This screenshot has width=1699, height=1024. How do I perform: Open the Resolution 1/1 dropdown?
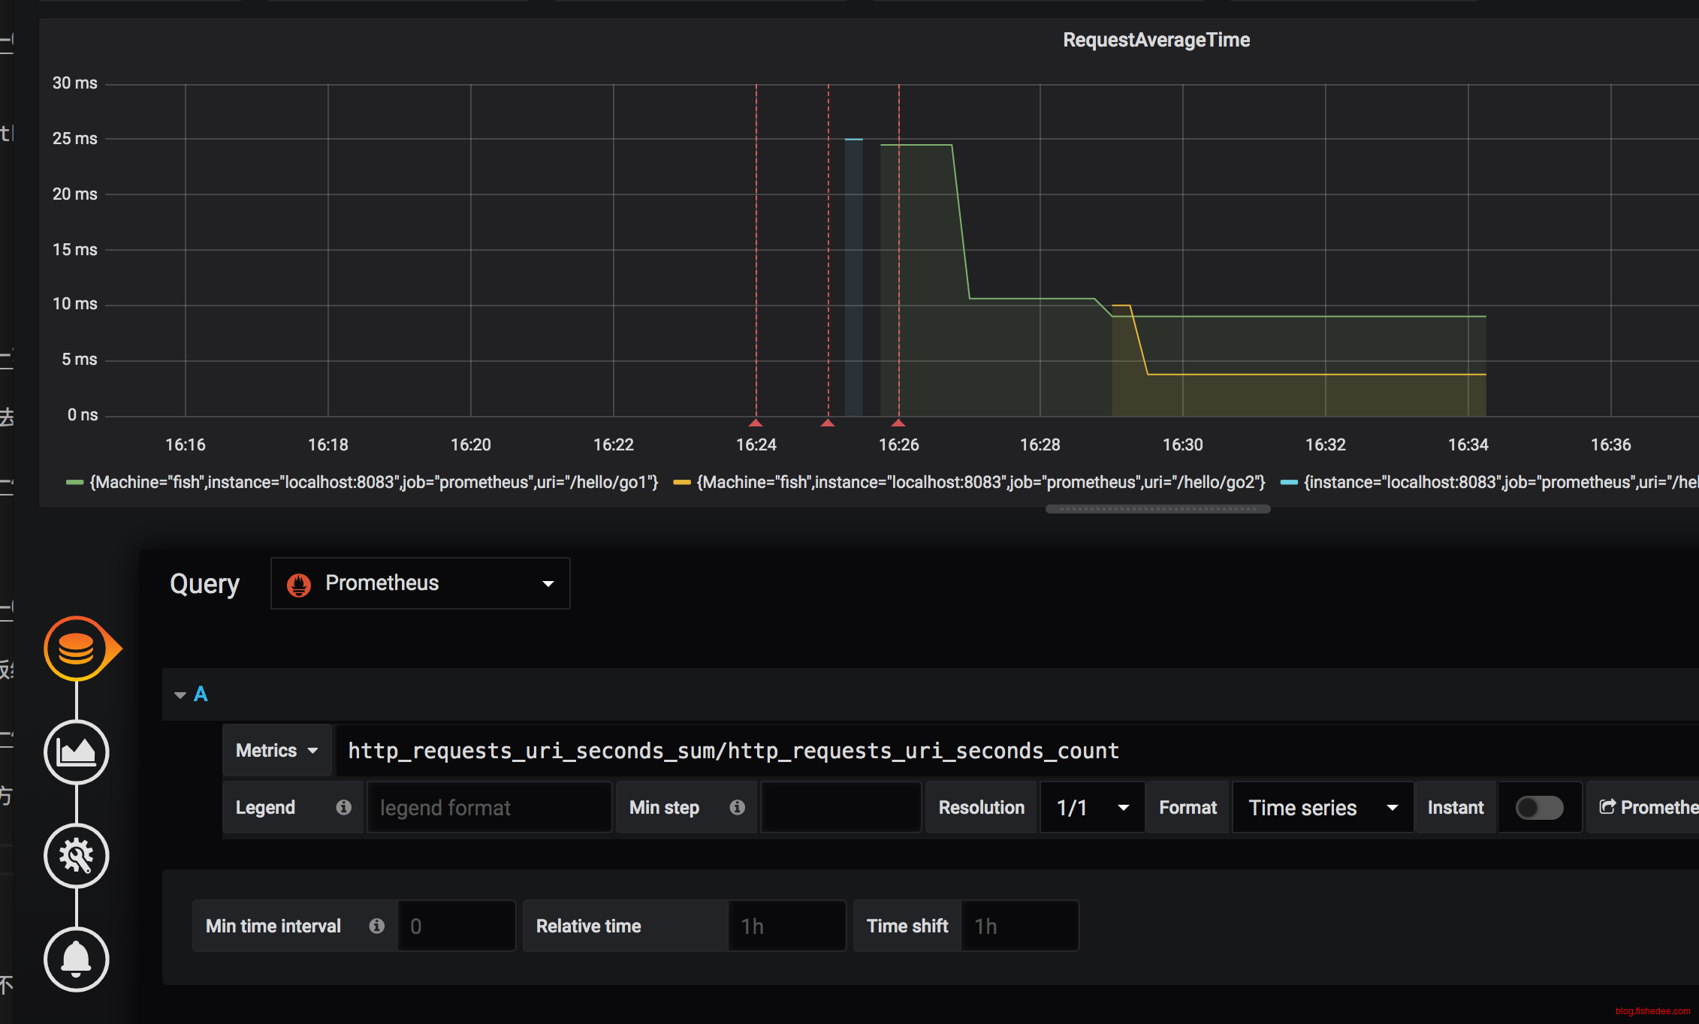point(1091,808)
